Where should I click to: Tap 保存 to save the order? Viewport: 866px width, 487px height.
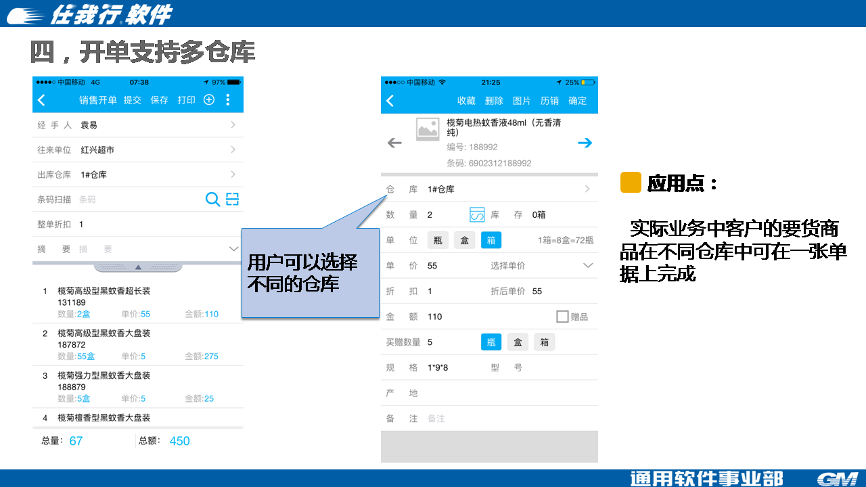[x=160, y=100]
